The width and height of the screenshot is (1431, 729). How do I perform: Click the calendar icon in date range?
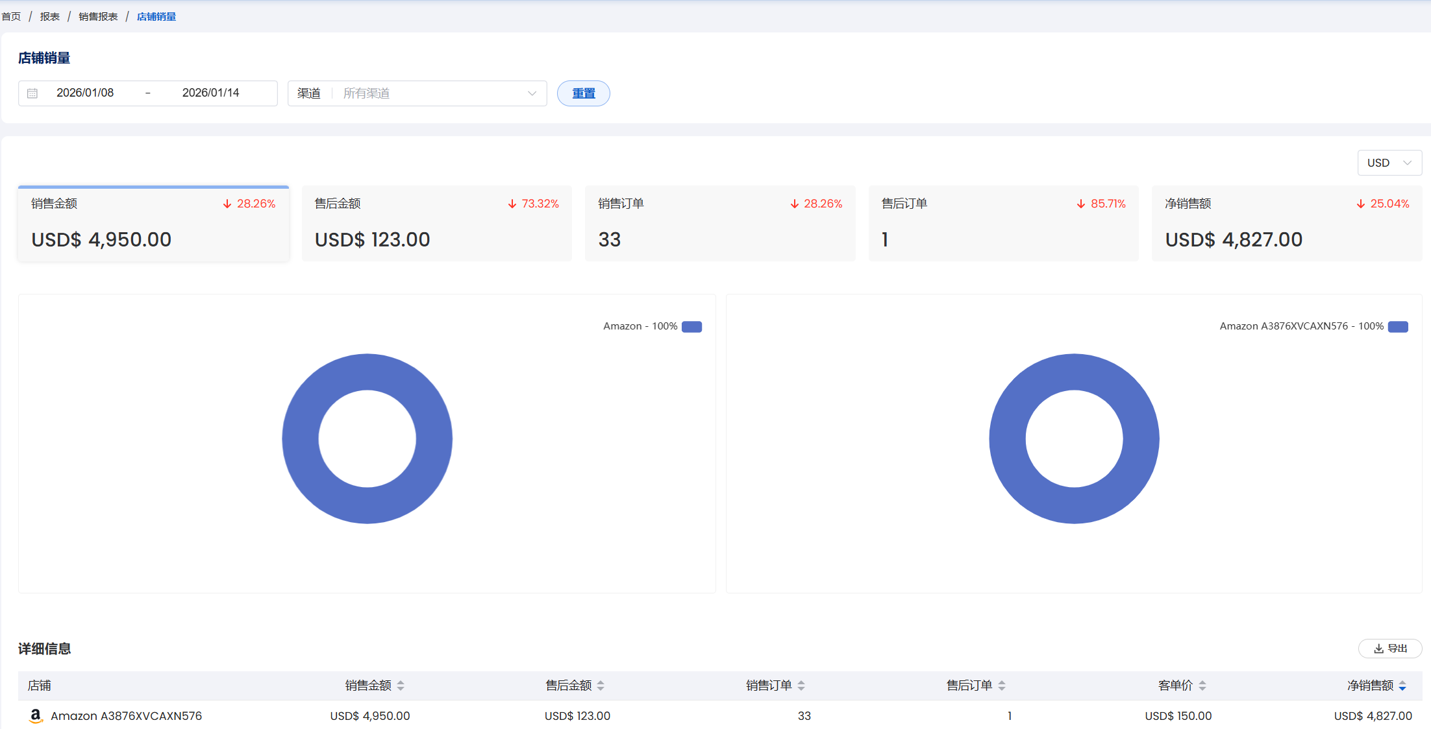[x=32, y=93]
